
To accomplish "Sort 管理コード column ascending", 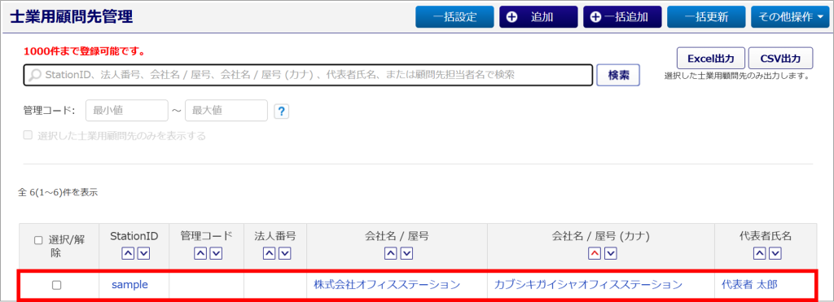I will pyautogui.click(x=200, y=254).
